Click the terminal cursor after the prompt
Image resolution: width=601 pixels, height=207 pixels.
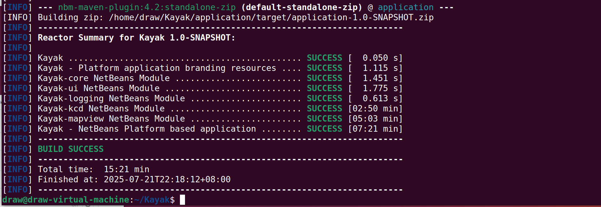(x=182, y=200)
